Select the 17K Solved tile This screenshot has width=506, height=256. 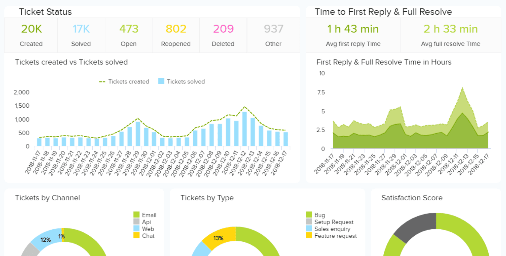pos(81,35)
